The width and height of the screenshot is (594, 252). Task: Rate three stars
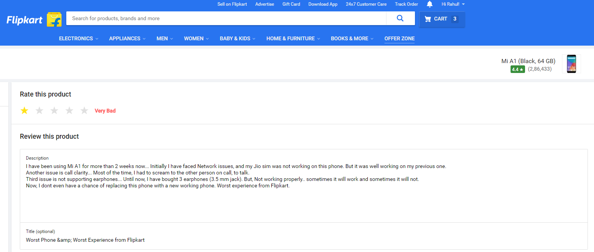pyautogui.click(x=54, y=111)
